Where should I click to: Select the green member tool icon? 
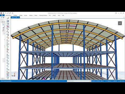pyautogui.click(x=8, y=46)
